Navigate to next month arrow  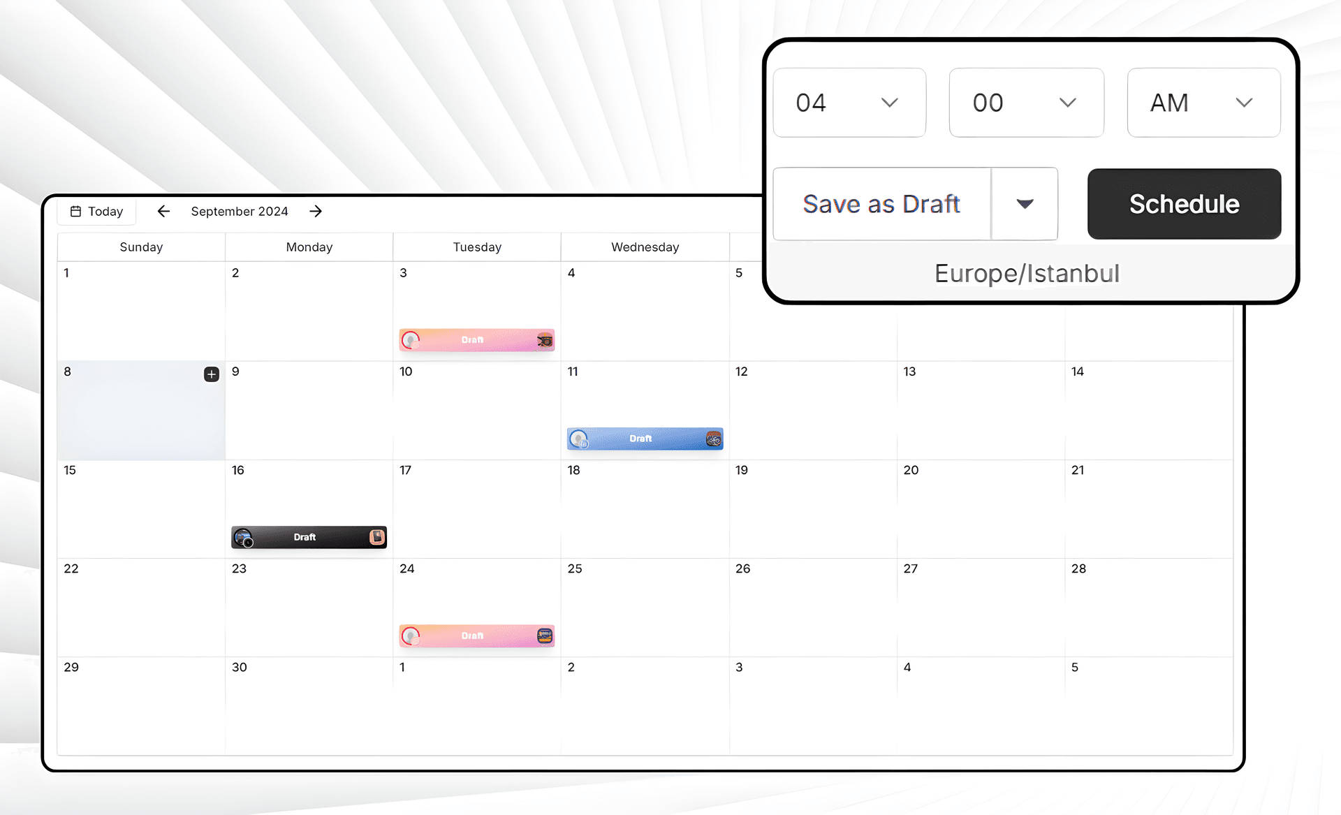[x=315, y=212]
